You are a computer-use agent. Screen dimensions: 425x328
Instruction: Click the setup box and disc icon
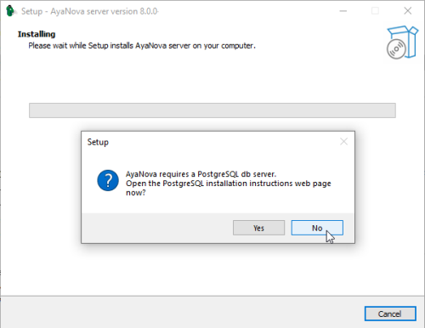coord(402,42)
